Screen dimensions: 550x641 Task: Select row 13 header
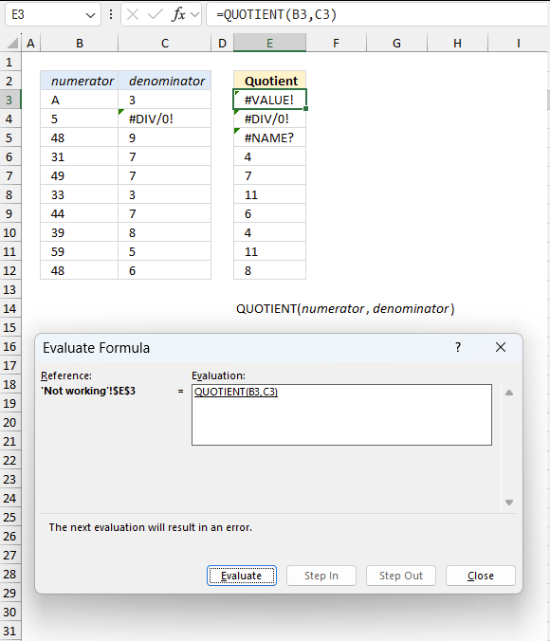tap(9, 289)
